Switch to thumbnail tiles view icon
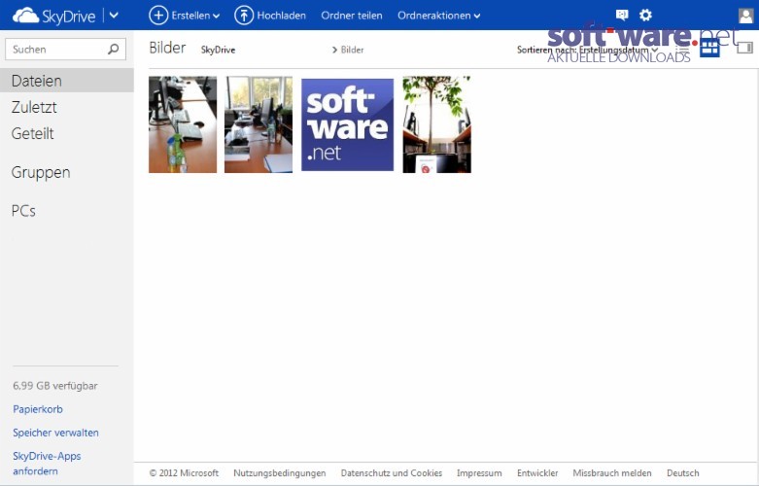This screenshot has height=486, width=759. tap(709, 48)
